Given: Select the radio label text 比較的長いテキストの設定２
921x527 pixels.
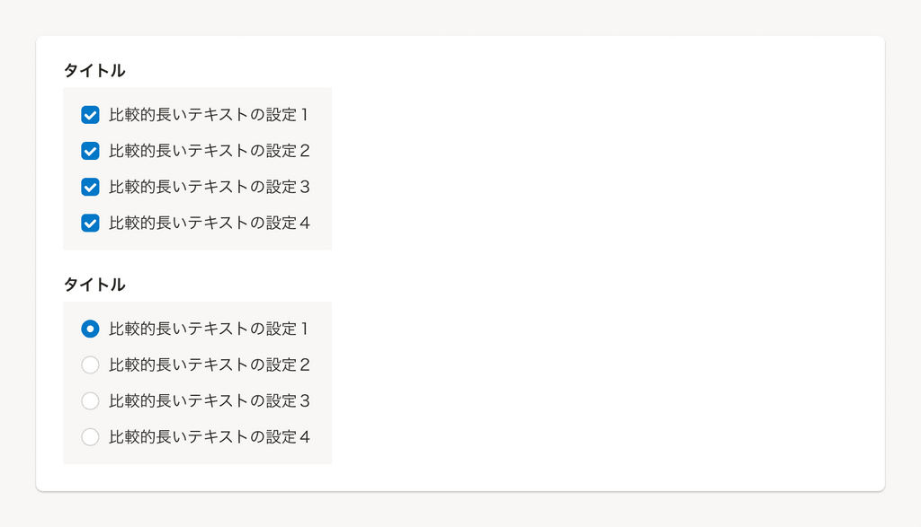Looking at the screenshot, I should (x=209, y=365).
